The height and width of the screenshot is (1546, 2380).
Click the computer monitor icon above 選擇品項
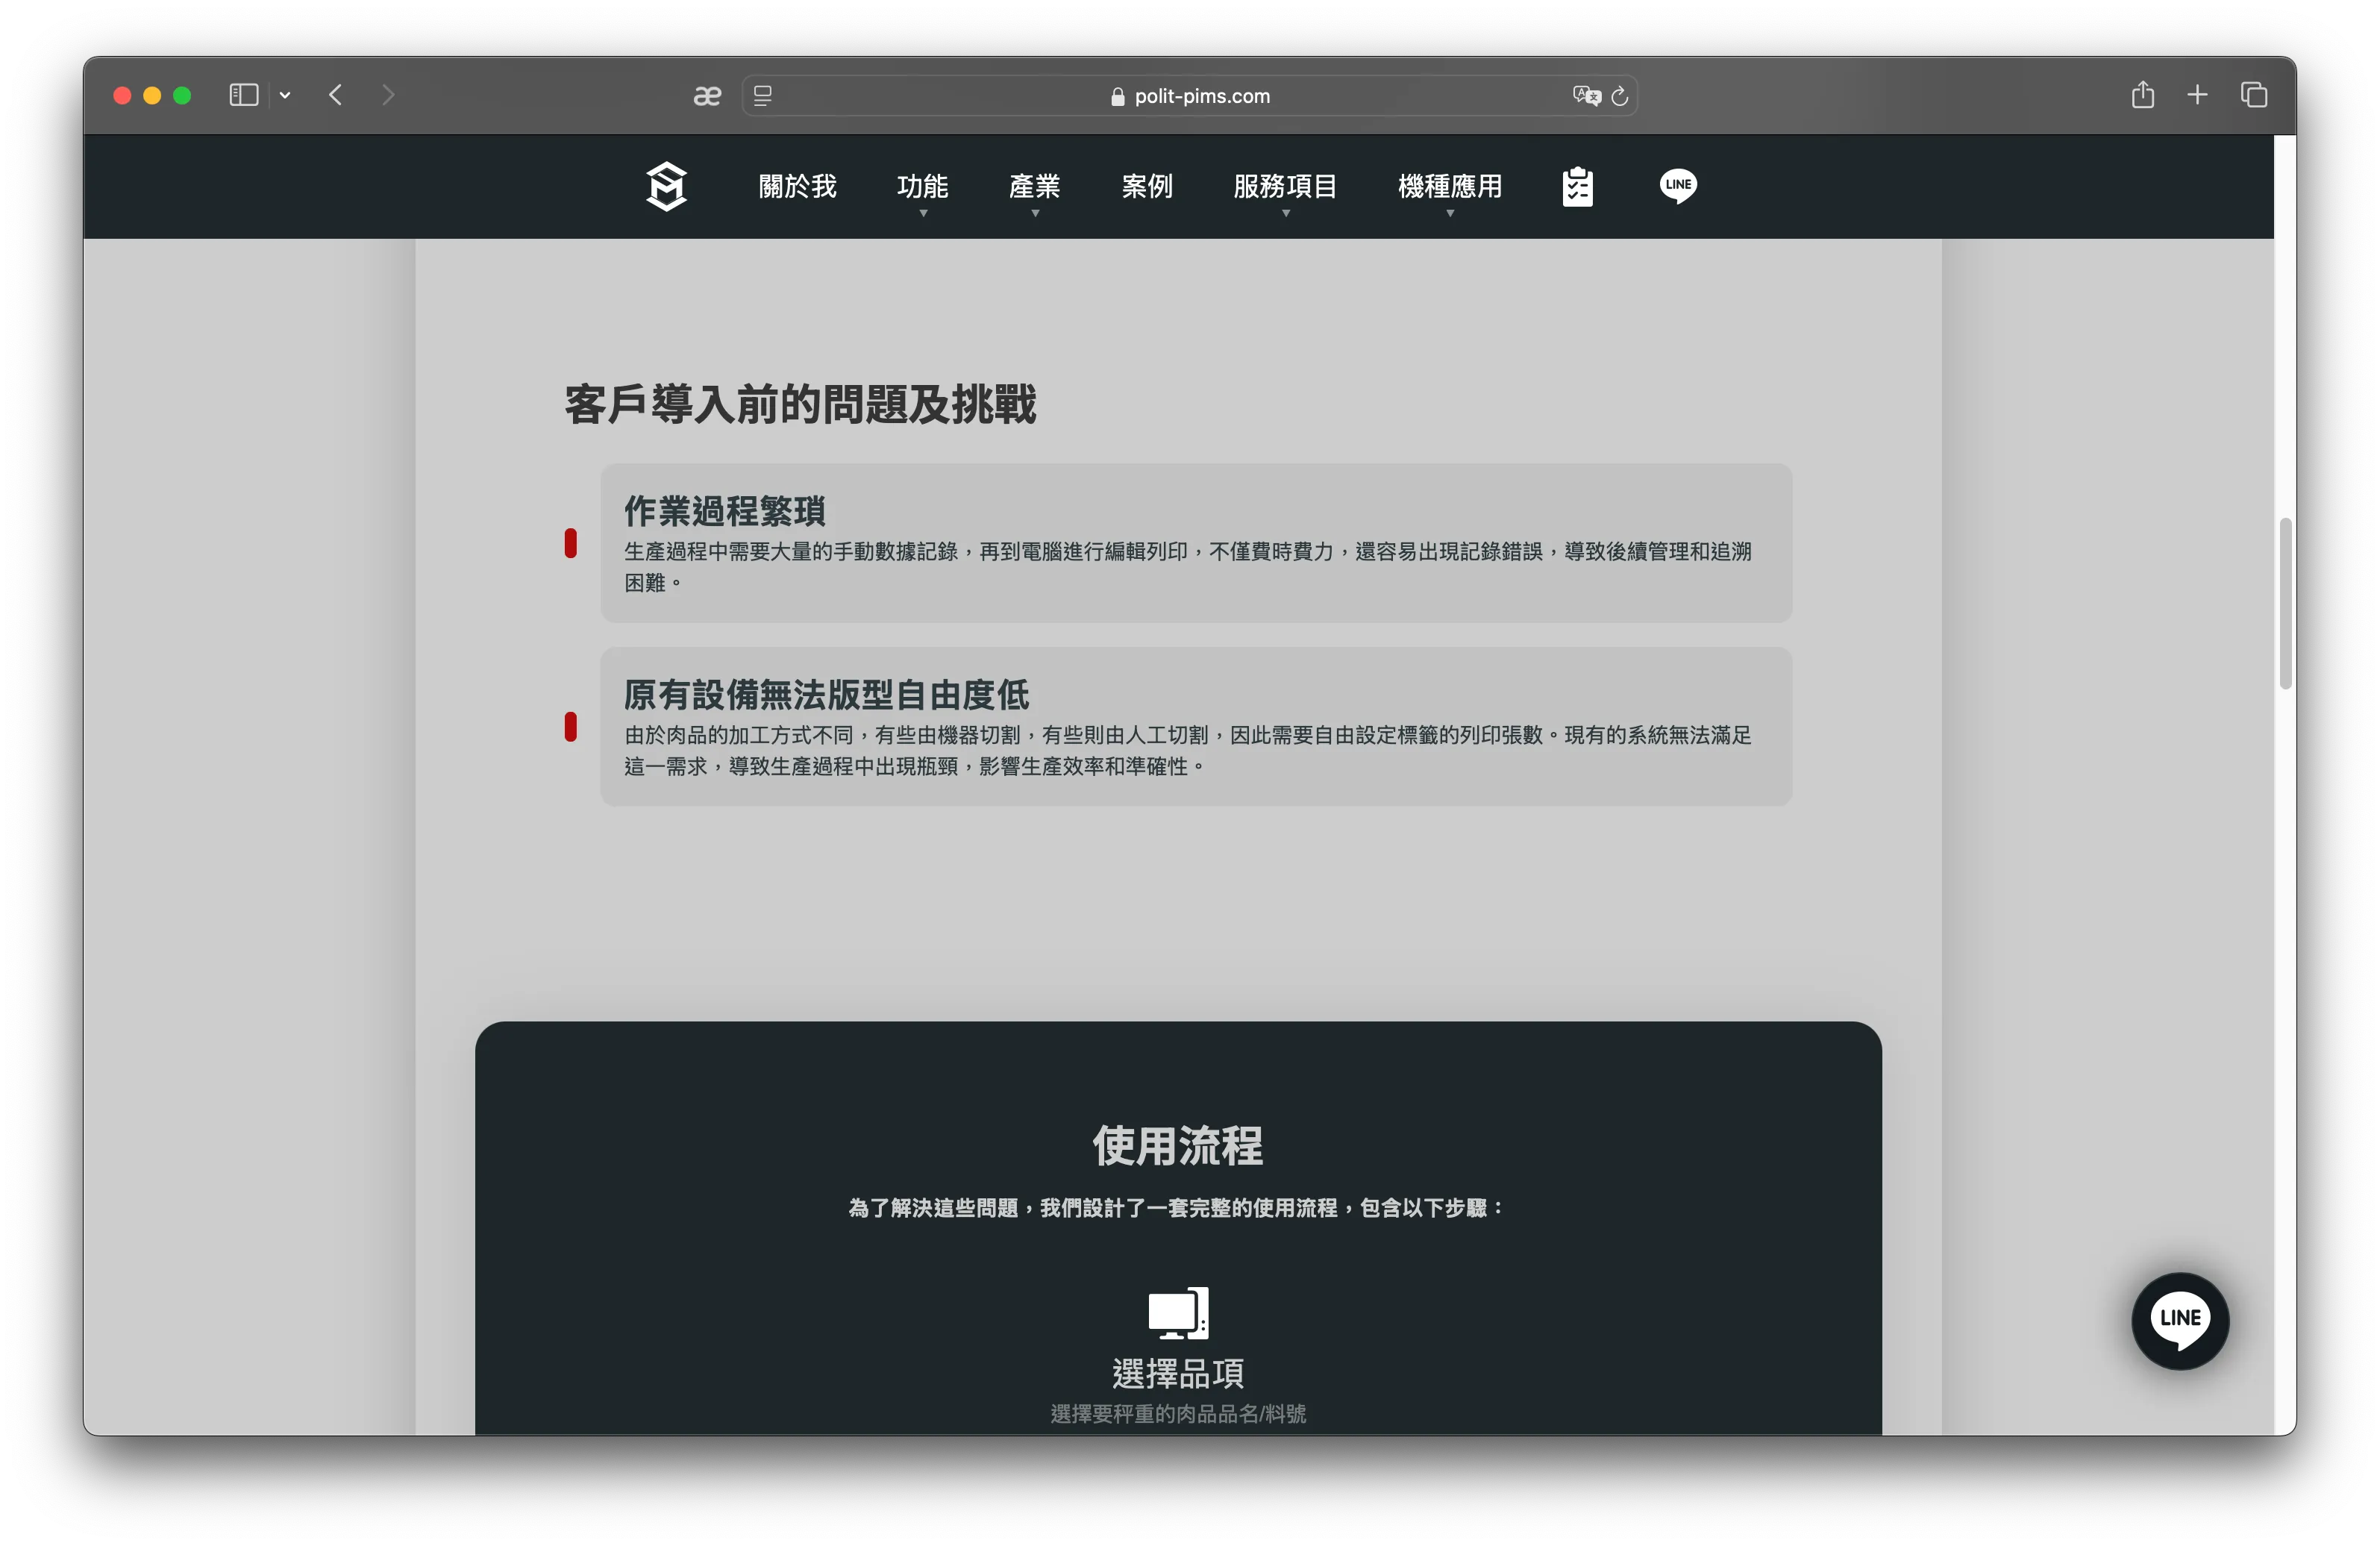pyautogui.click(x=1178, y=1313)
